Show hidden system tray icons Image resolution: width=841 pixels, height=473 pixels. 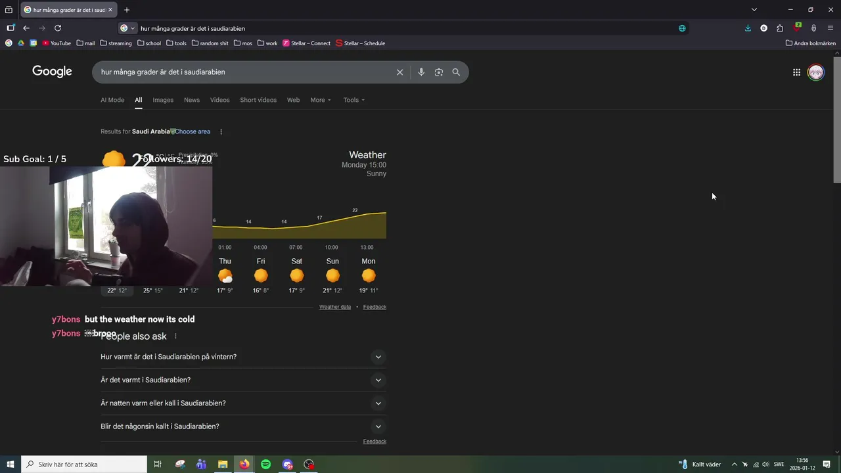[x=735, y=464]
